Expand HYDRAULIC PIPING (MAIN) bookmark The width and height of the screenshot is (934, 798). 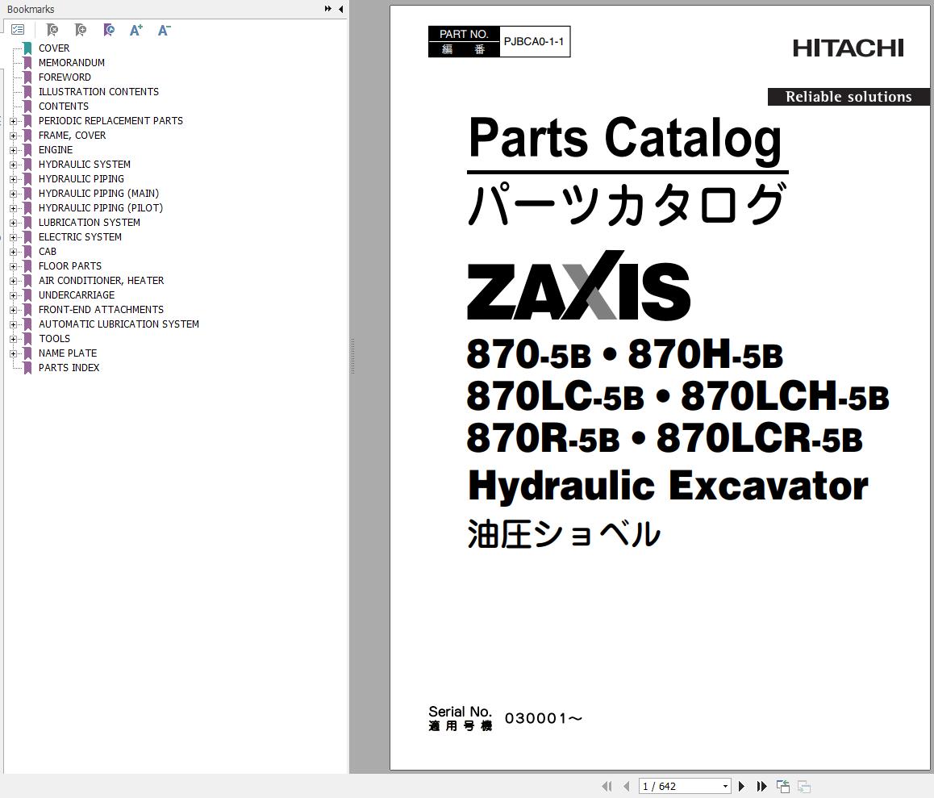tap(13, 194)
